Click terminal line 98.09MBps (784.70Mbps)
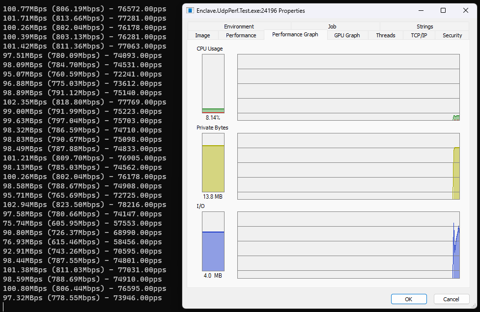The width and height of the screenshot is (480, 312). 83,65
